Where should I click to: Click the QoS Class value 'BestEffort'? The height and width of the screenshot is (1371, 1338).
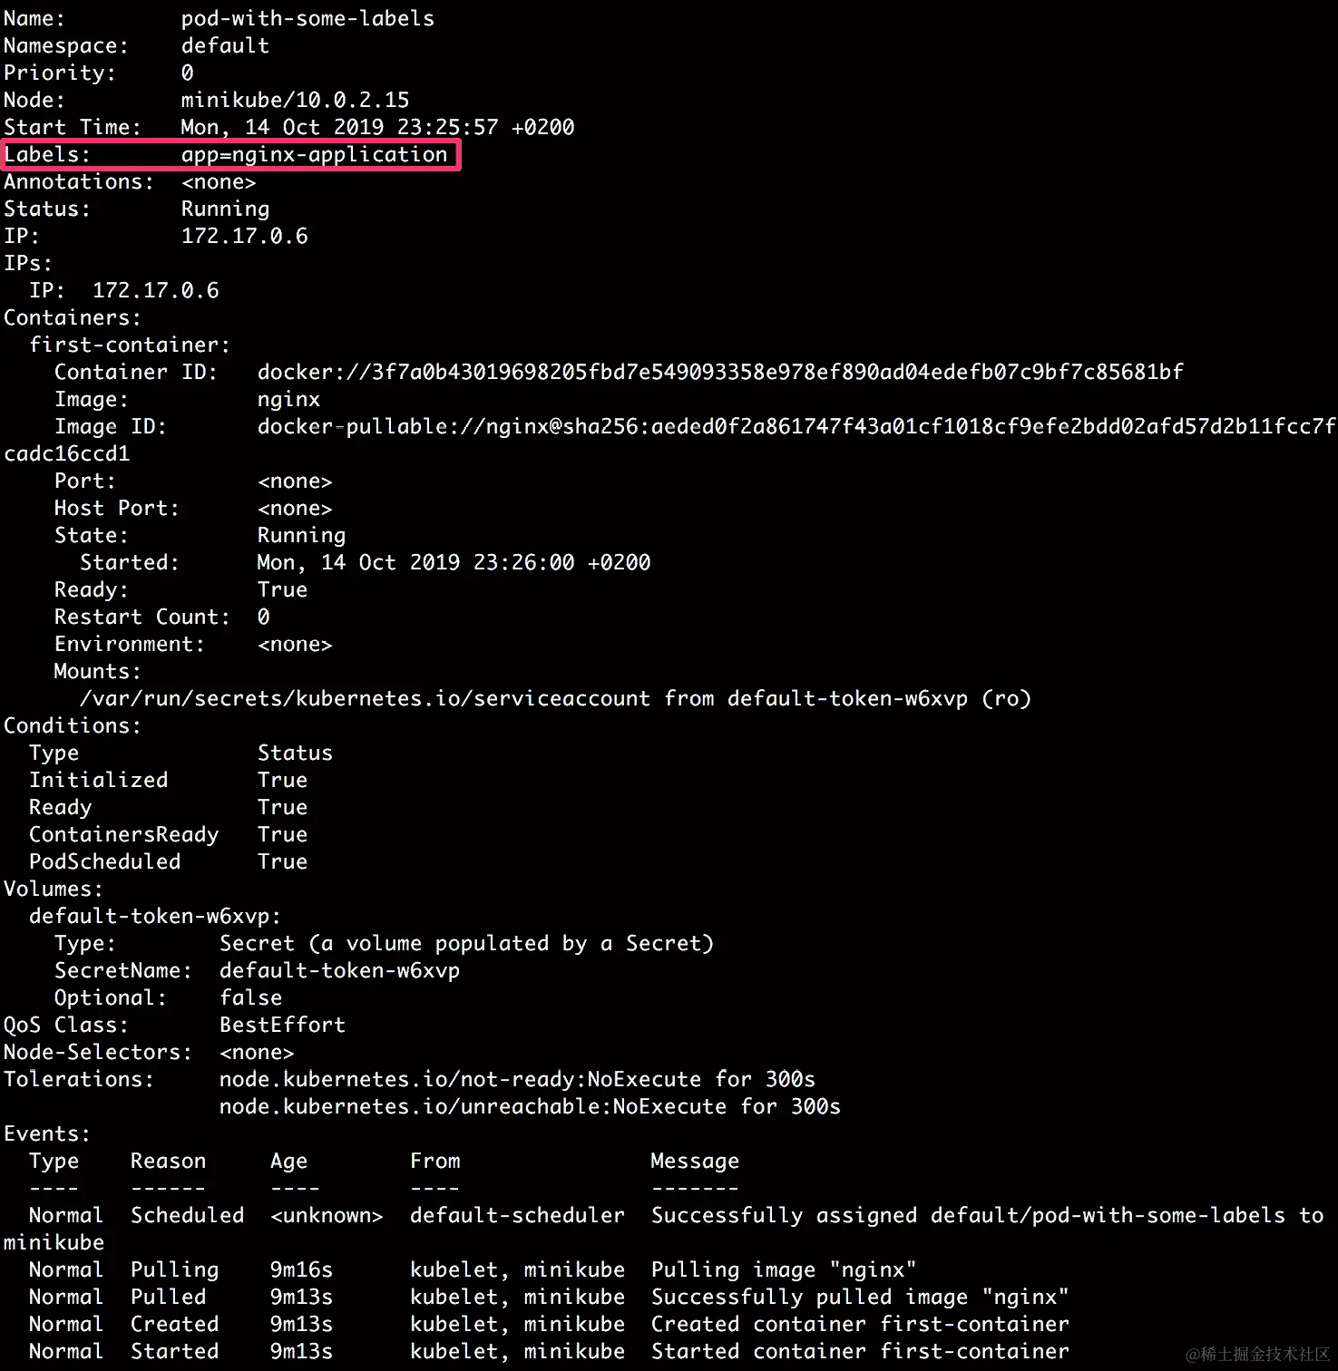click(282, 1025)
